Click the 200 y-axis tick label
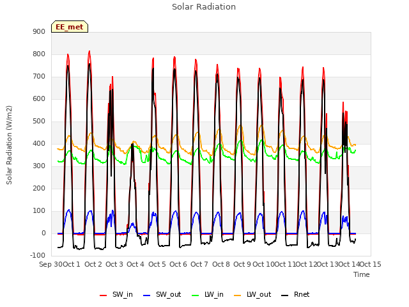The height and width of the screenshot is (307, 409). 39,188
